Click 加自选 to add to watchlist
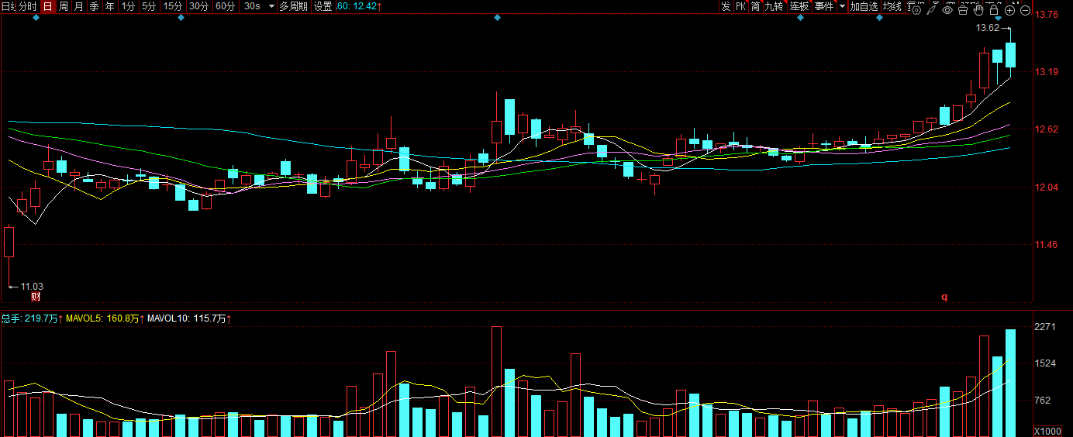This screenshot has width=1073, height=437. (x=864, y=6)
